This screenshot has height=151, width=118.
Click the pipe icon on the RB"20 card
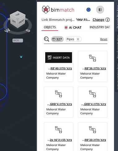click(x=93, y=130)
